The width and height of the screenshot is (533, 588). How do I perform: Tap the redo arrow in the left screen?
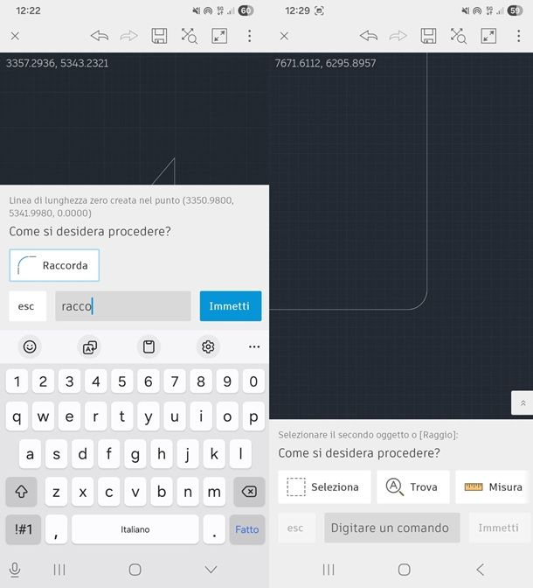pyautogui.click(x=128, y=36)
